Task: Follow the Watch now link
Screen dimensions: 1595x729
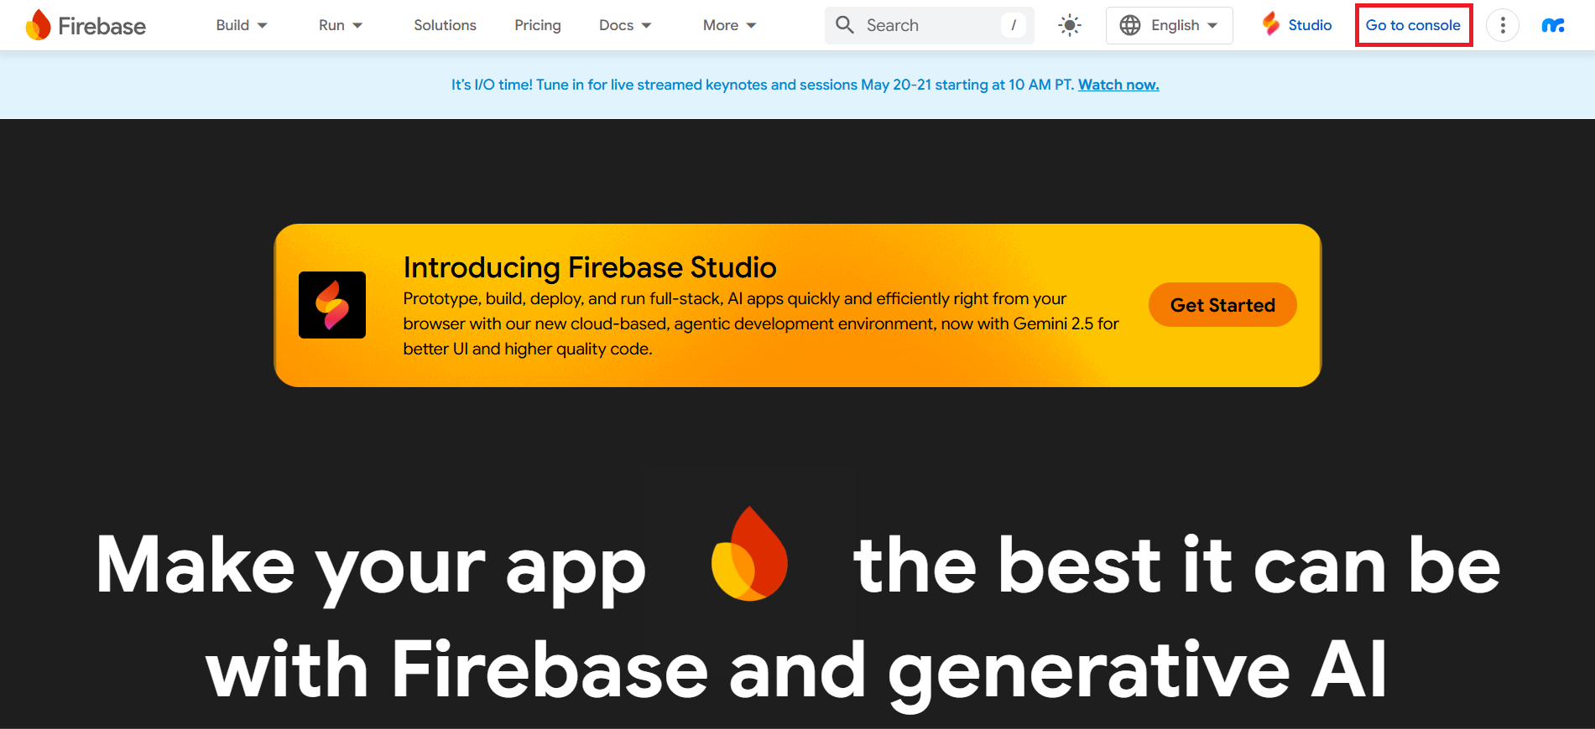Action: (1118, 85)
